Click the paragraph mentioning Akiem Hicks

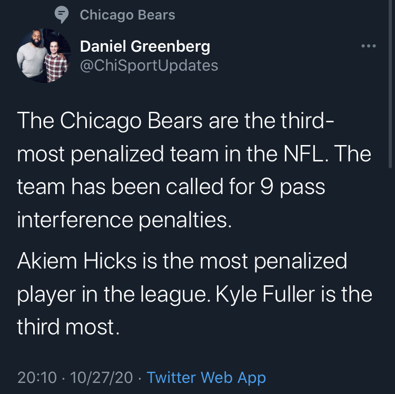pos(194,294)
